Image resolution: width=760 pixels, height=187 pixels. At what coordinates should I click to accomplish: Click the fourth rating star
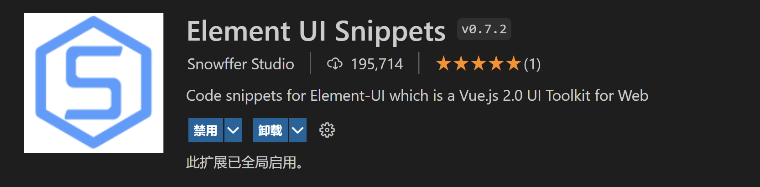point(496,64)
